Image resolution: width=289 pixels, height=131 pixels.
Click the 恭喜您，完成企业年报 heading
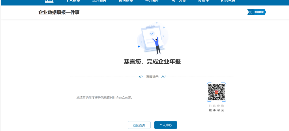point(152,62)
